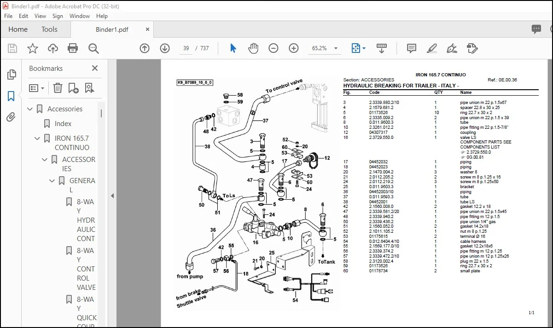Image resolution: width=553 pixels, height=328 pixels.
Task: Collapse the IRON 165.7 CONTINUO bookmark
Action: coord(37,138)
